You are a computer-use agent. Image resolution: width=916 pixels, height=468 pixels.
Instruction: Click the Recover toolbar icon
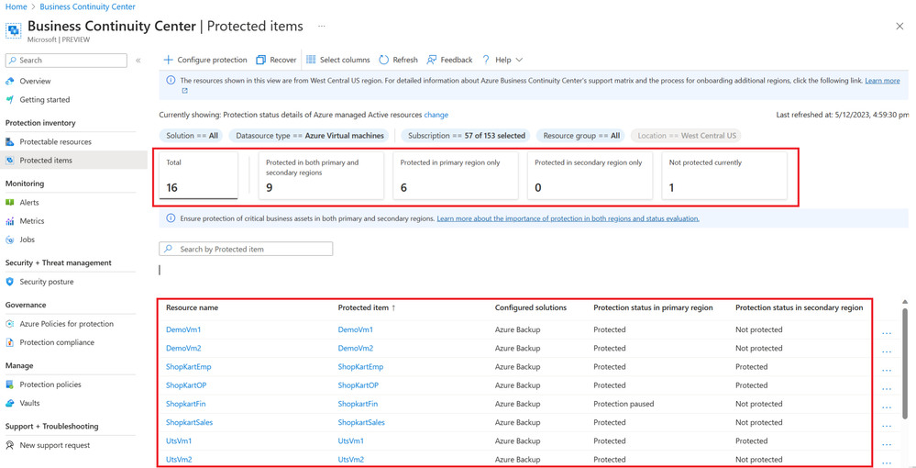(x=261, y=60)
